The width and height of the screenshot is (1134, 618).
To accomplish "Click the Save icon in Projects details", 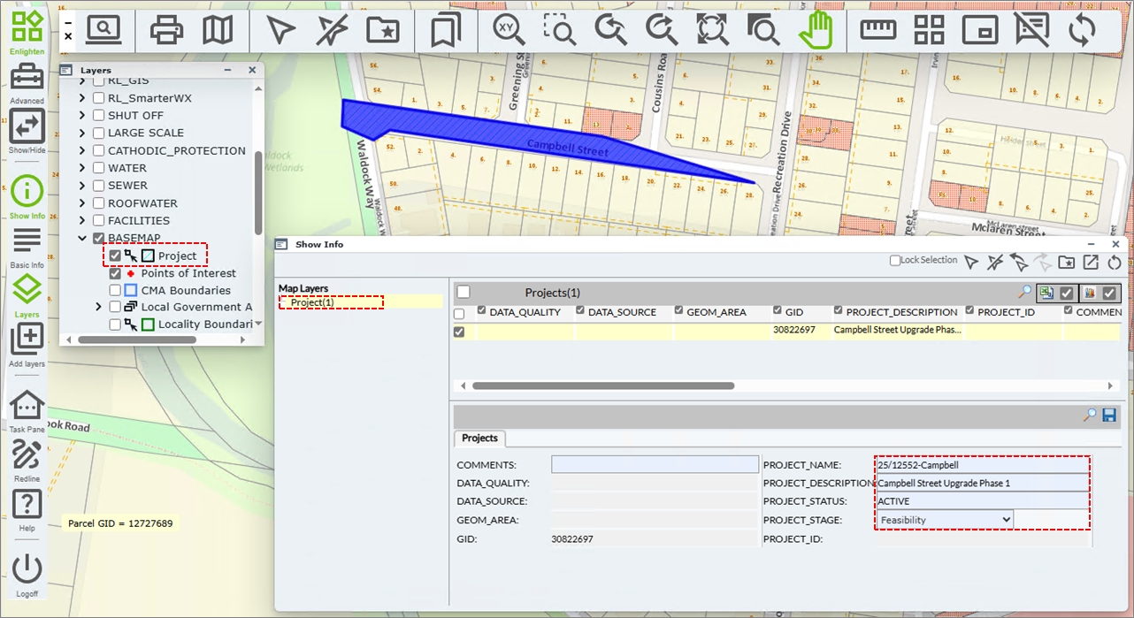I will 1109,415.
